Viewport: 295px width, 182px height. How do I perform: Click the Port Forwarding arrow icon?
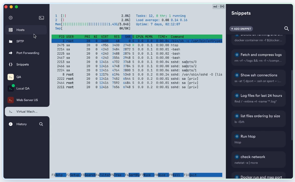[x=11, y=53]
